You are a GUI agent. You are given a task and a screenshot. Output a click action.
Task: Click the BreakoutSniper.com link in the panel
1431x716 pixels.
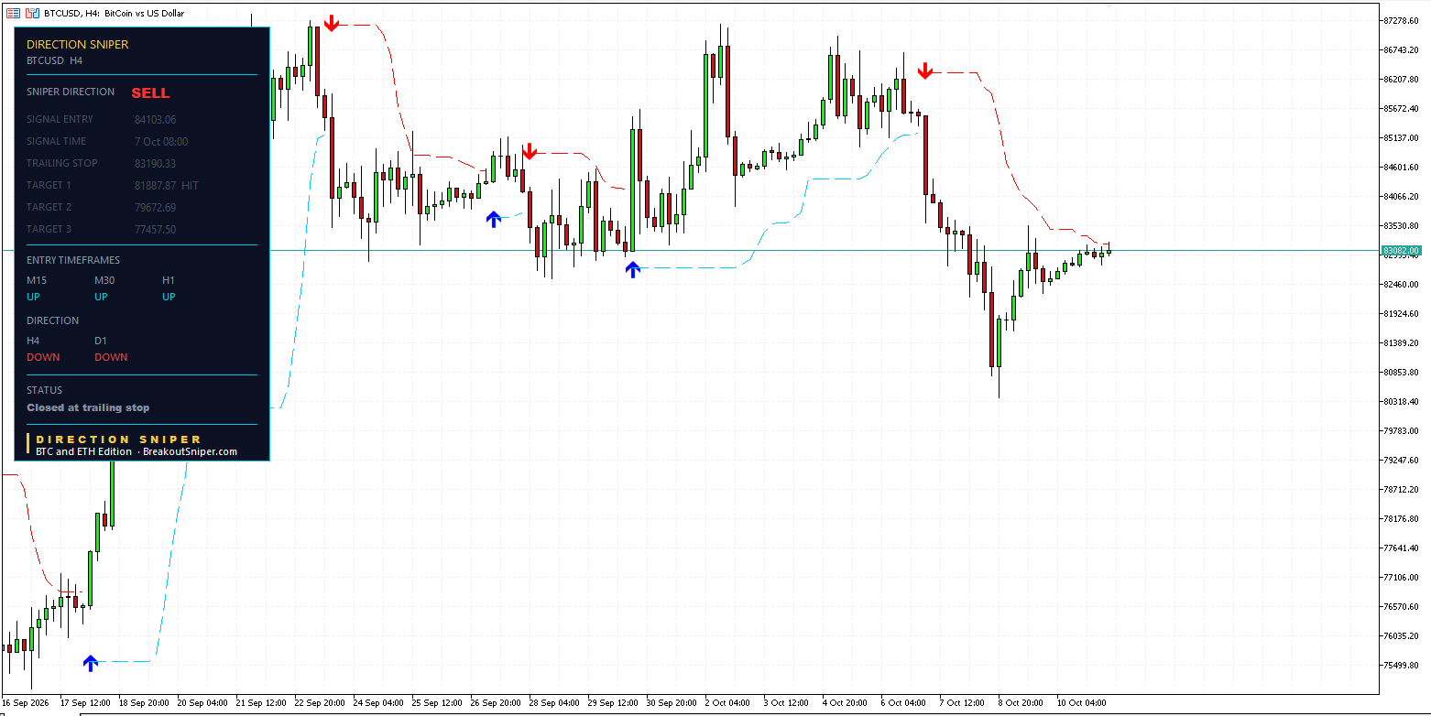(x=190, y=451)
